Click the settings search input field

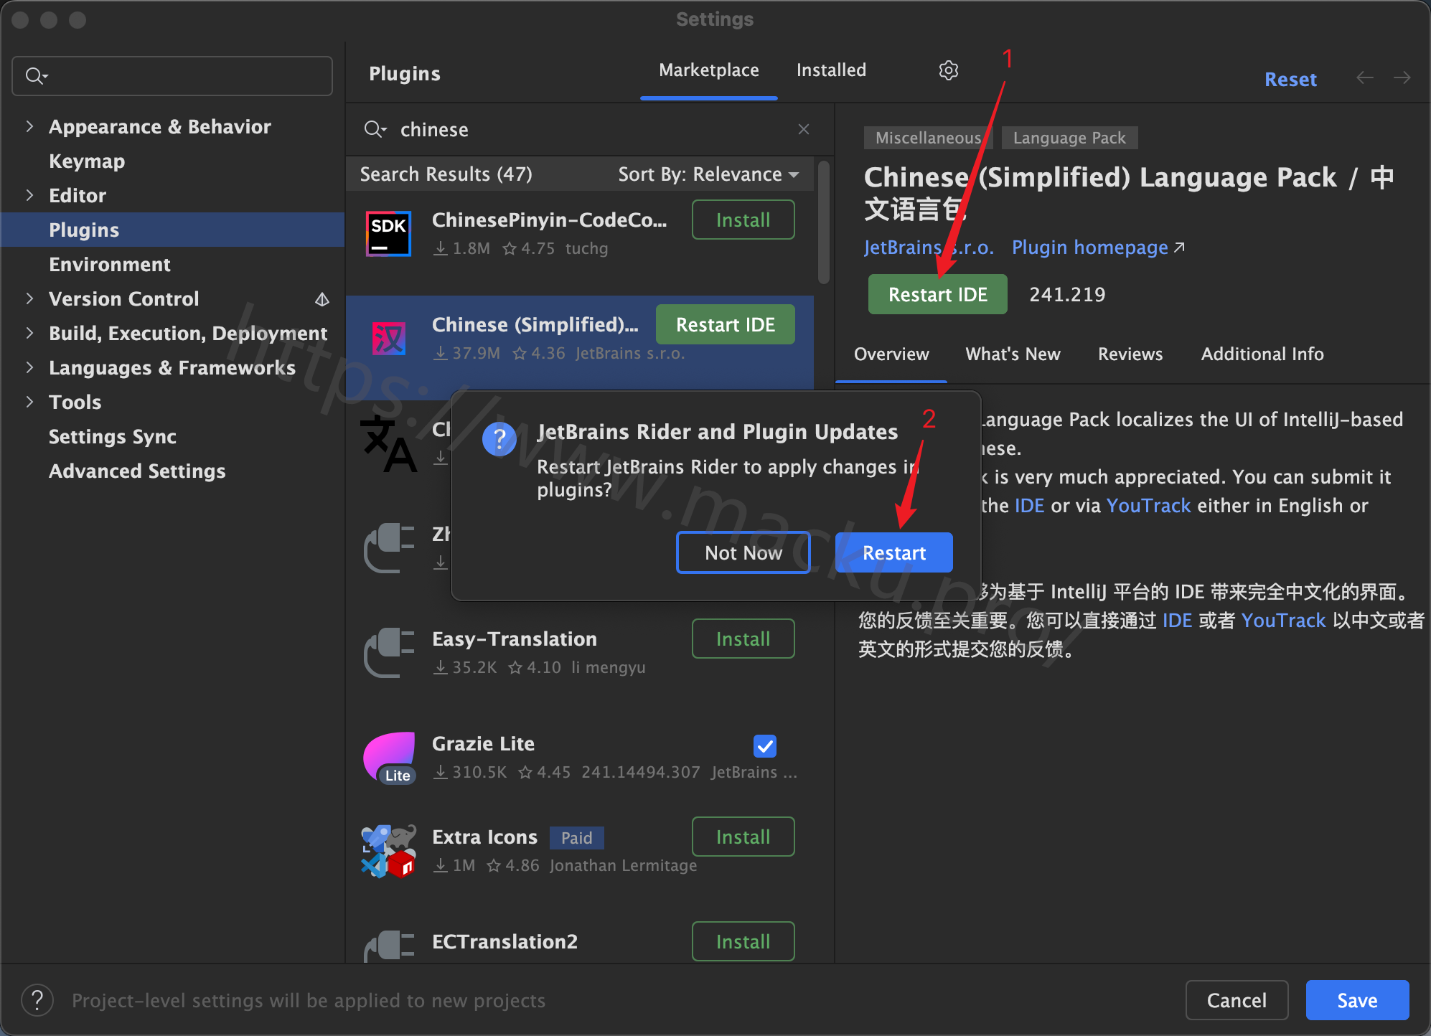coord(172,75)
